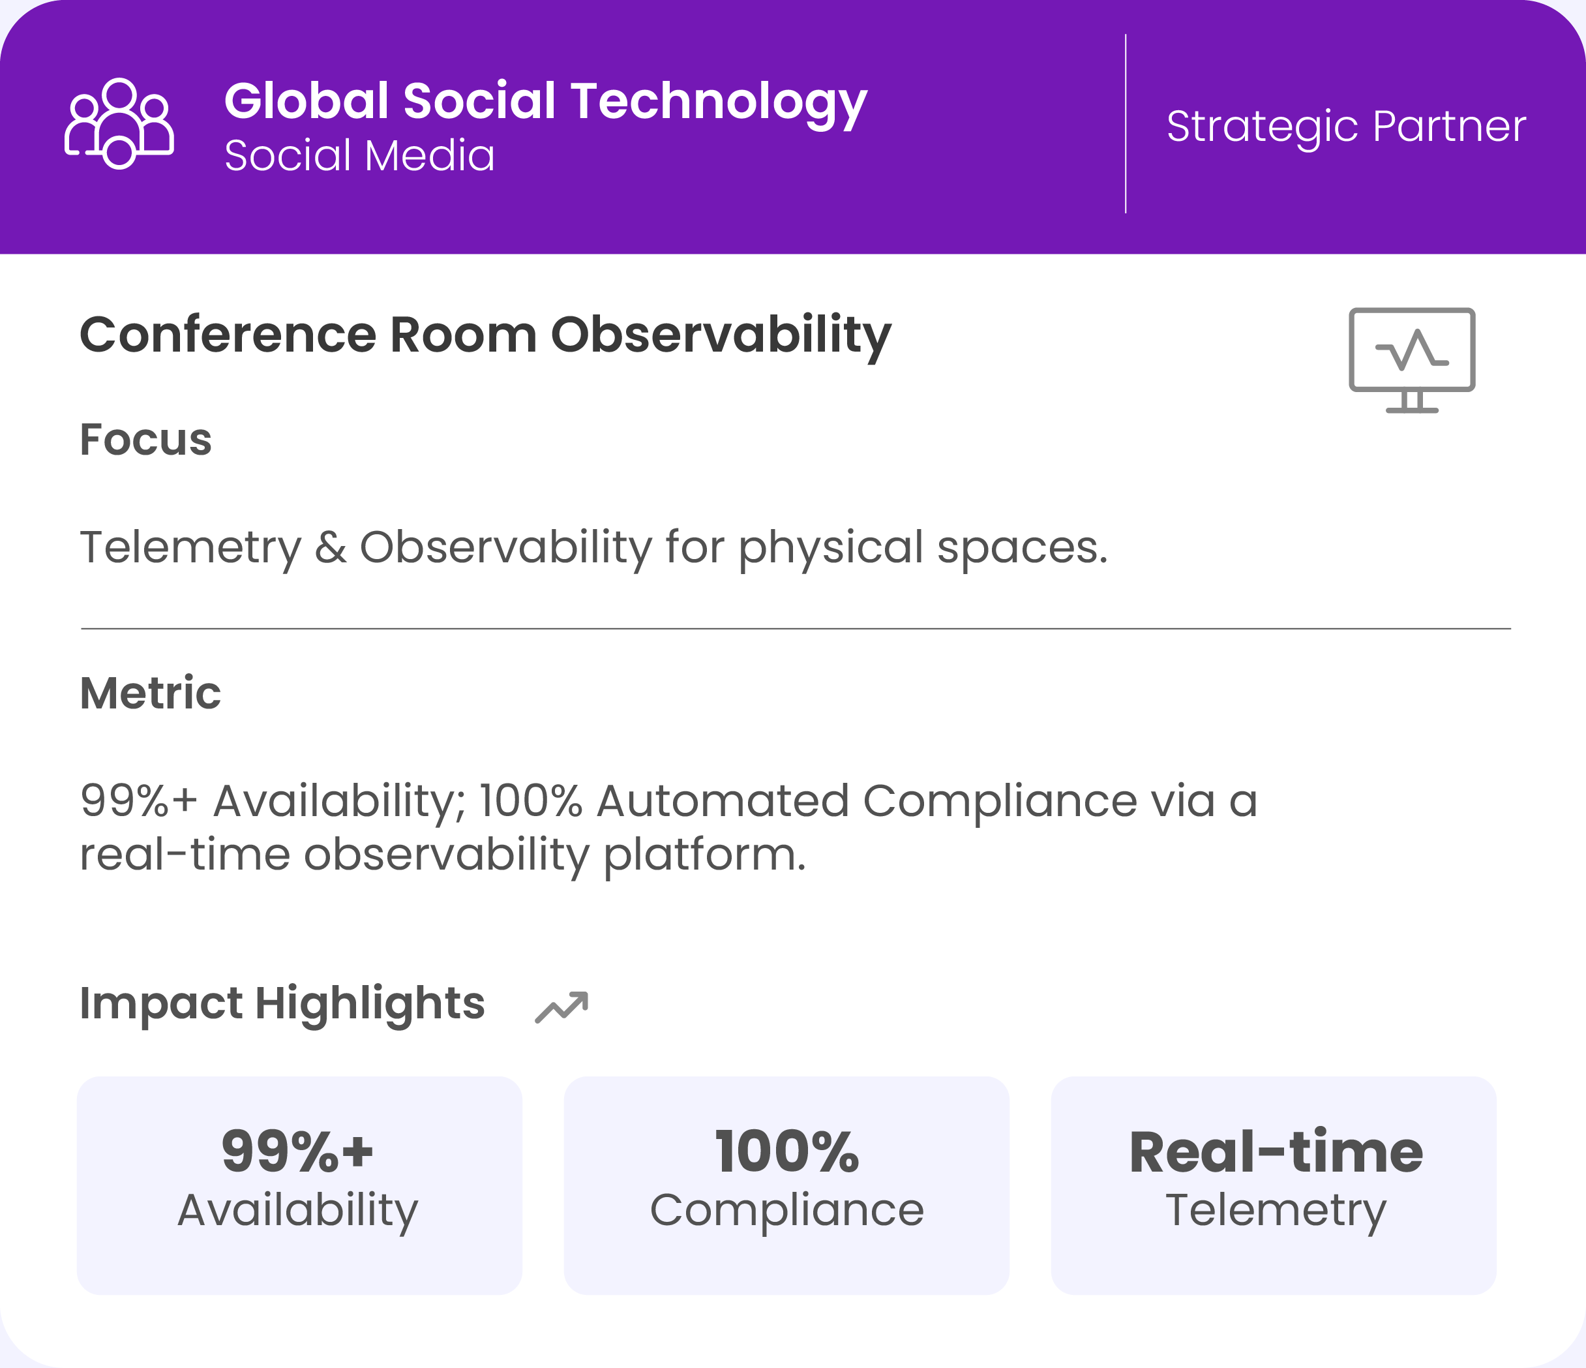
Task: Click the Global Social Technology title
Action: pos(545,101)
